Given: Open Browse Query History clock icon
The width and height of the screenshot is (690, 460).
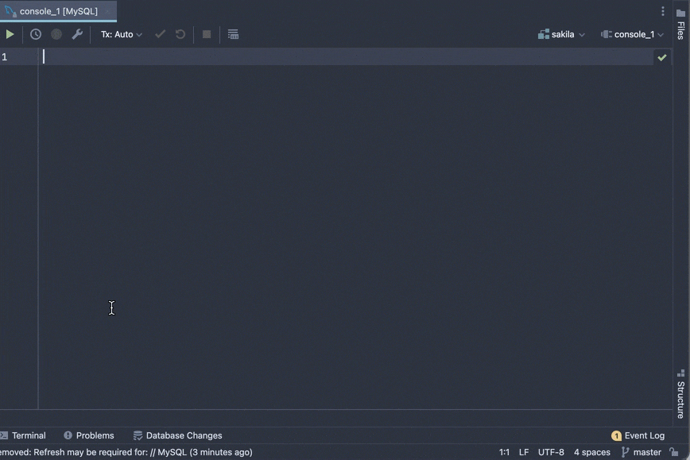Looking at the screenshot, I should tap(36, 34).
